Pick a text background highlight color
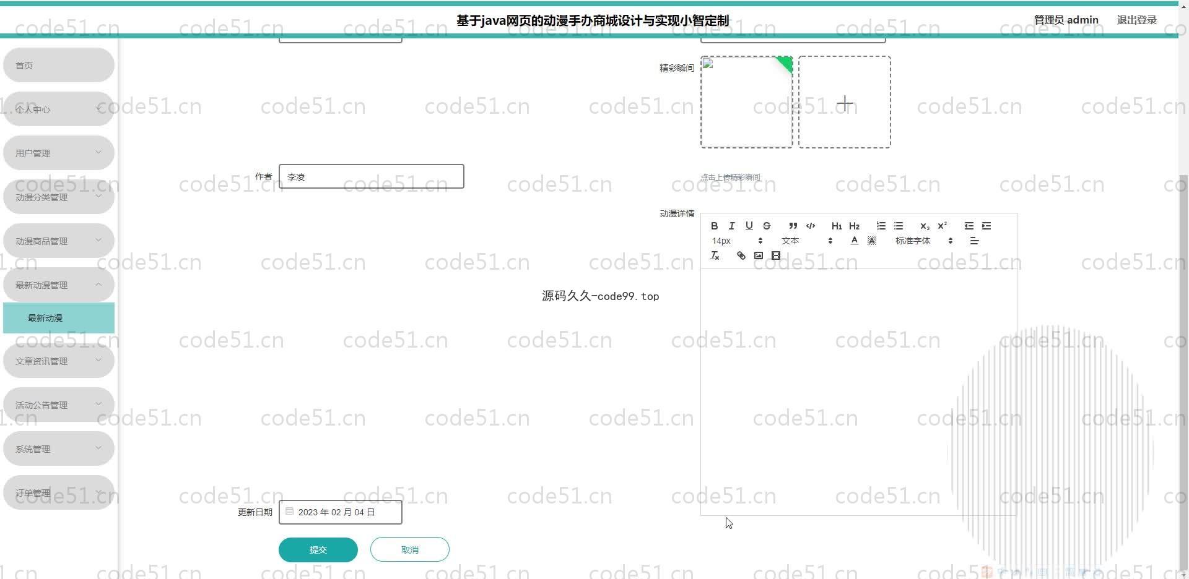 (871, 241)
